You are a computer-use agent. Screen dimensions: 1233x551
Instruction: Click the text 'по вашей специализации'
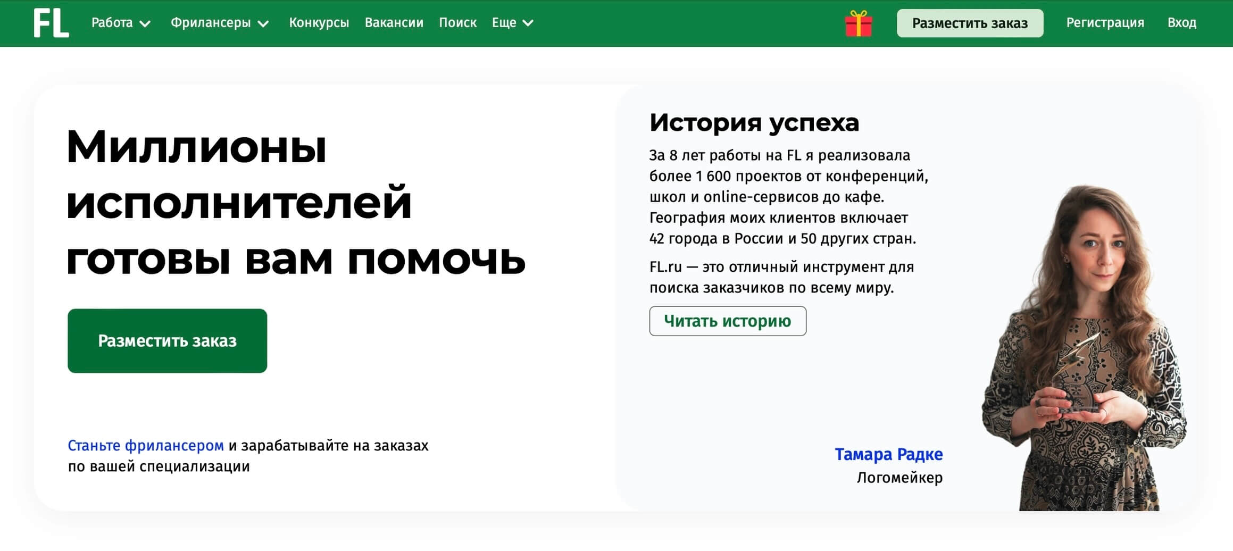click(159, 467)
